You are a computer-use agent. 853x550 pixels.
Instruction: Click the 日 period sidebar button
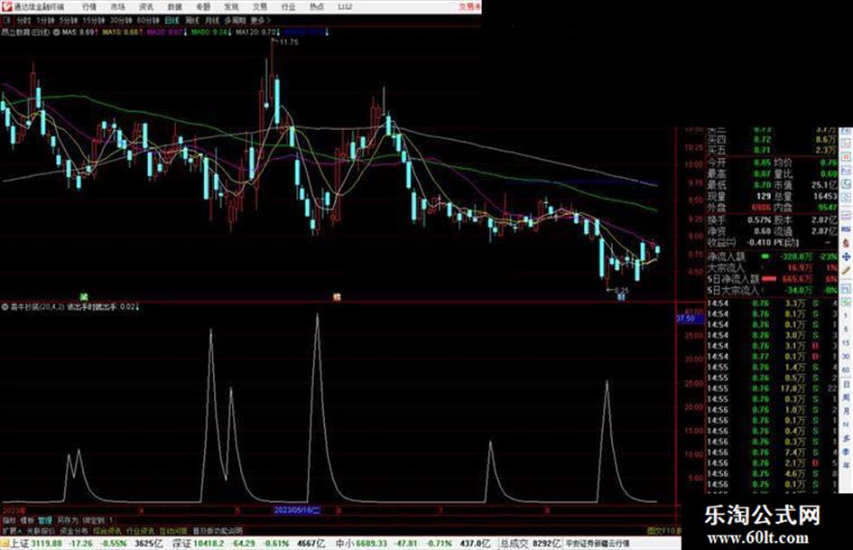pos(846,385)
